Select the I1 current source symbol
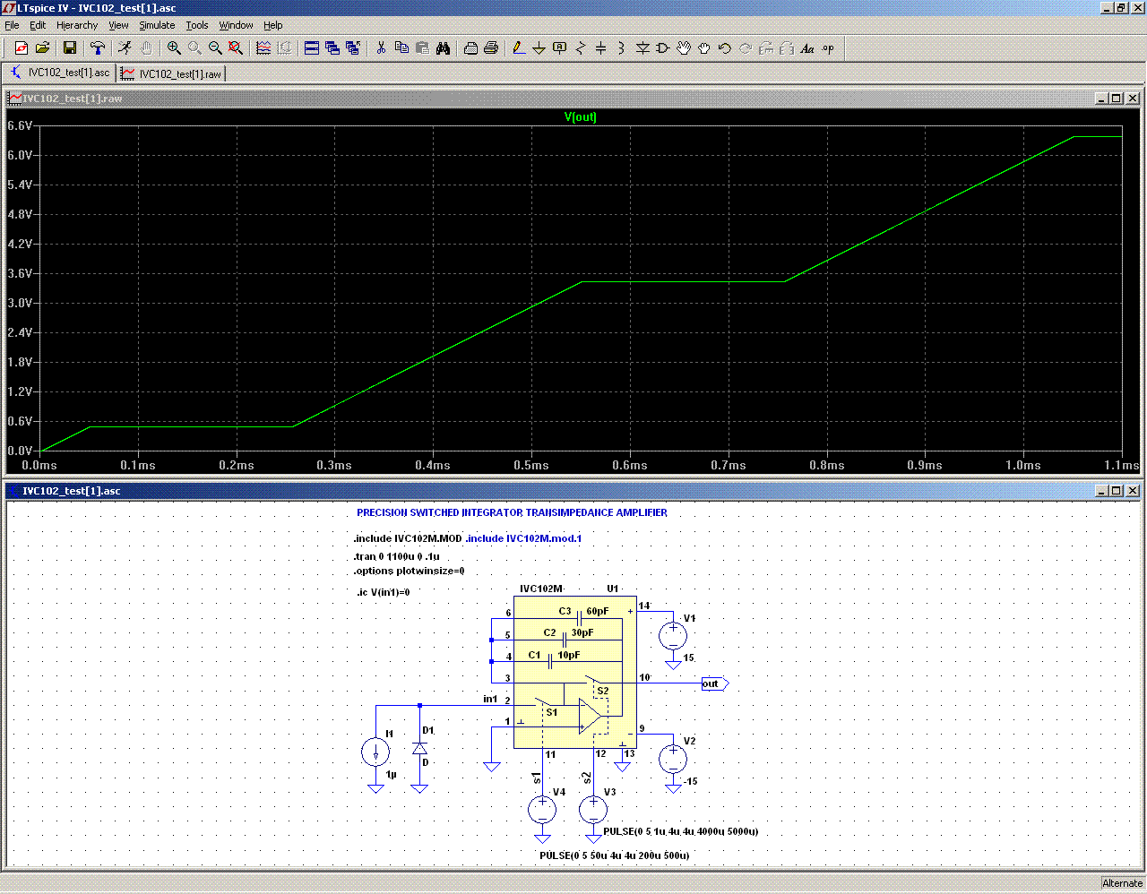The width and height of the screenshot is (1147, 894). [x=375, y=752]
